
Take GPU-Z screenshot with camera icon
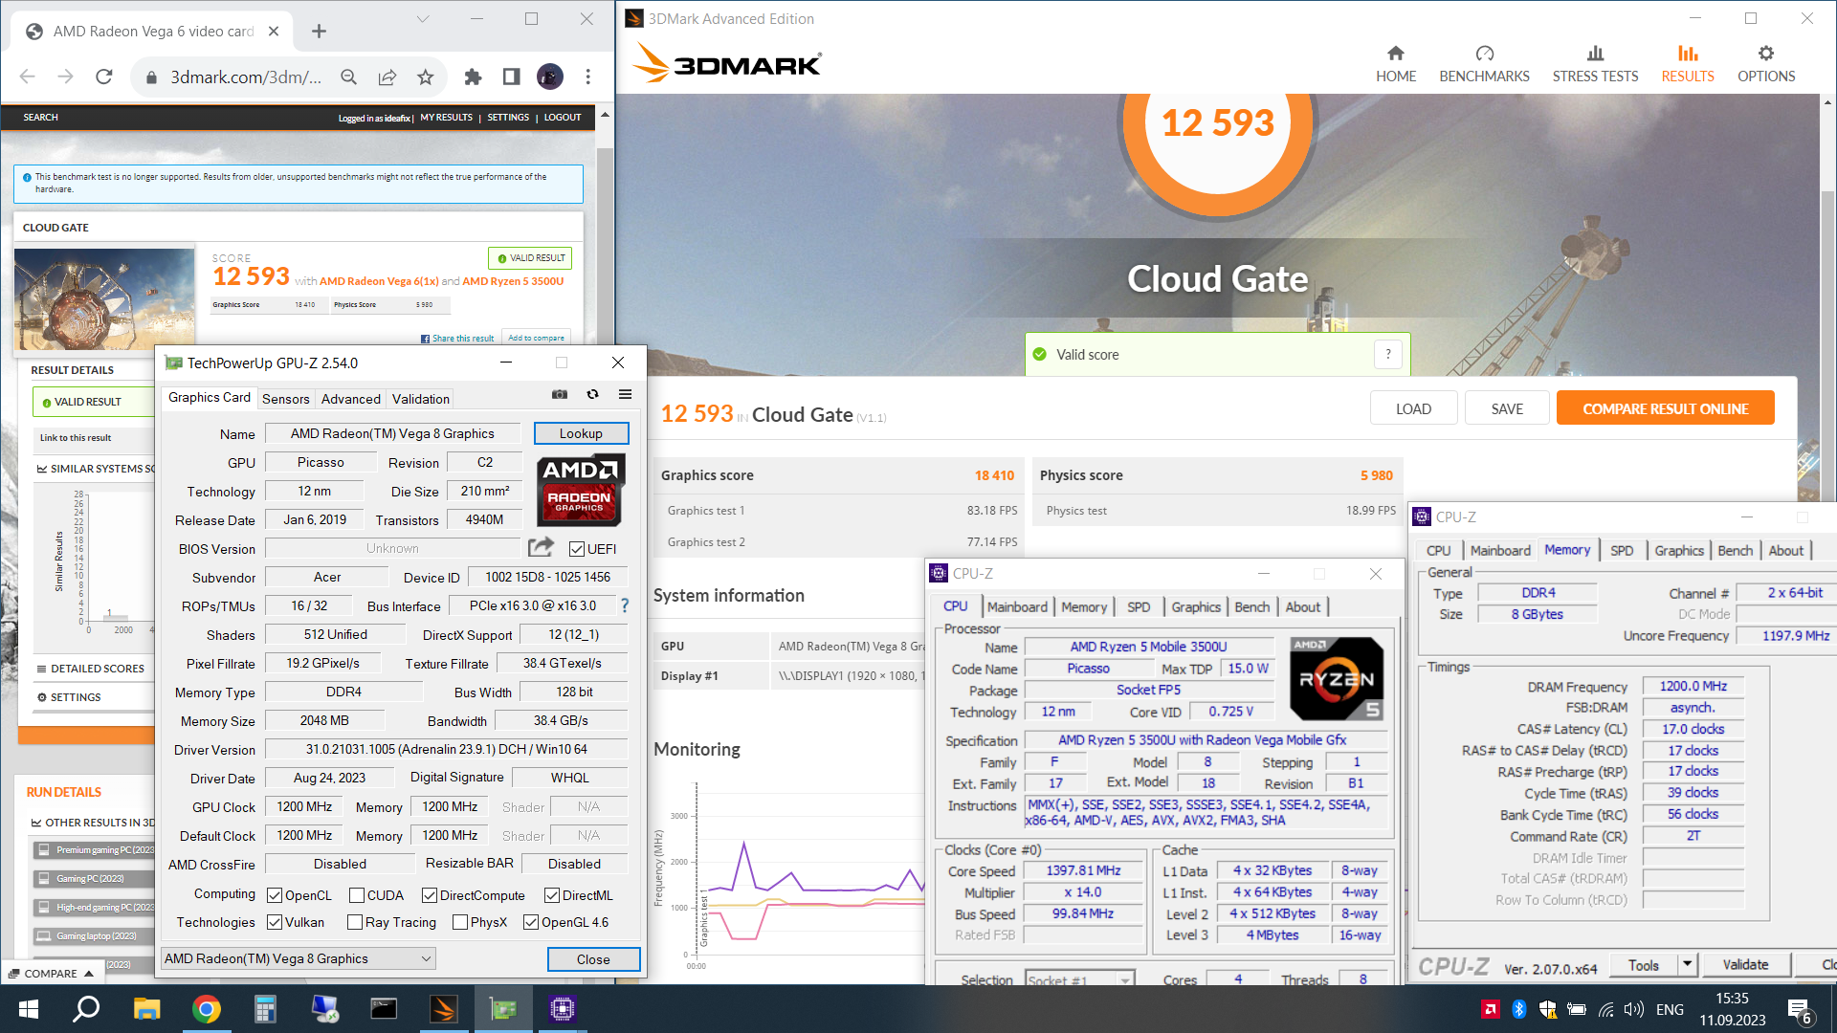click(x=560, y=395)
